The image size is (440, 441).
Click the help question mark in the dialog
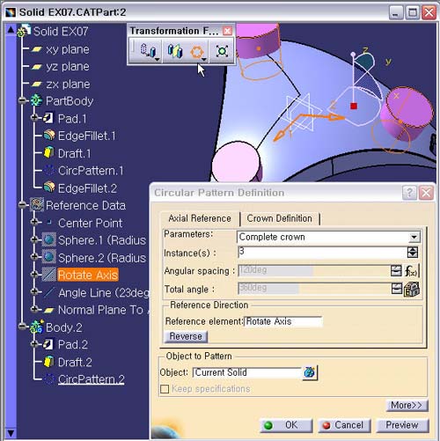click(409, 193)
